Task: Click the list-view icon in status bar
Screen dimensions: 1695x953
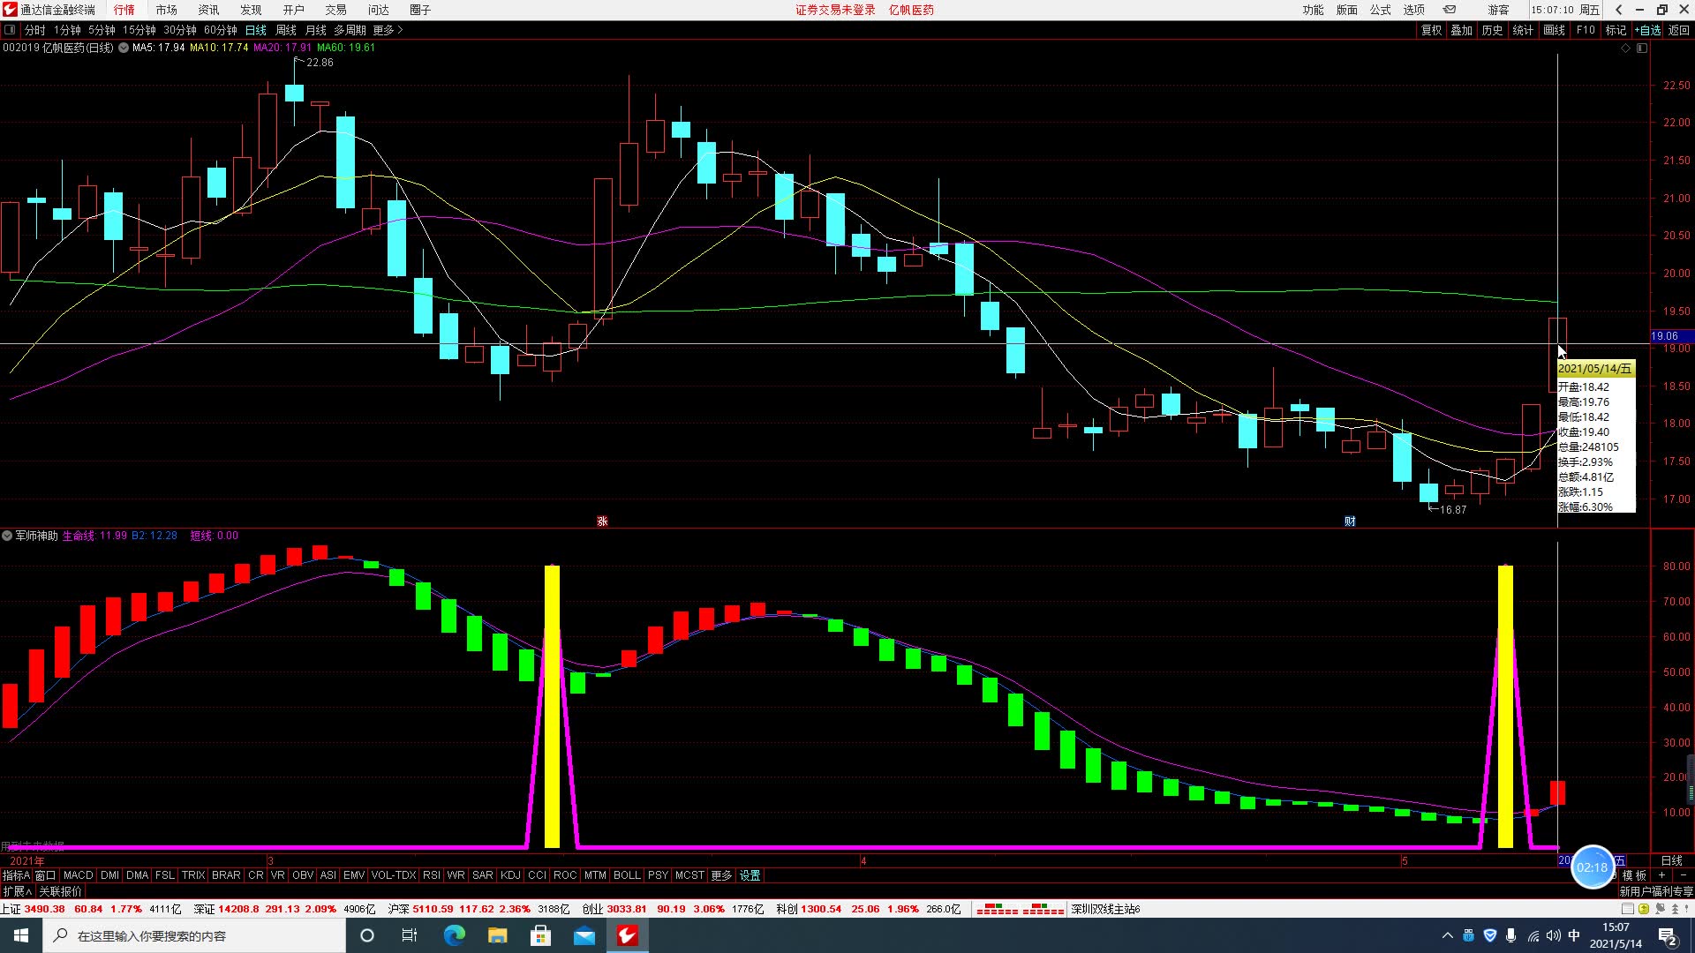Action: click(1628, 908)
